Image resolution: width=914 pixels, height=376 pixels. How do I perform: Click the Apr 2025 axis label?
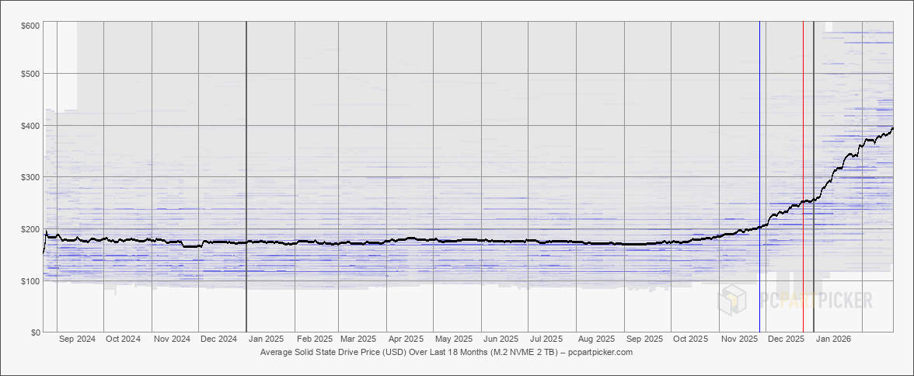[406, 339]
